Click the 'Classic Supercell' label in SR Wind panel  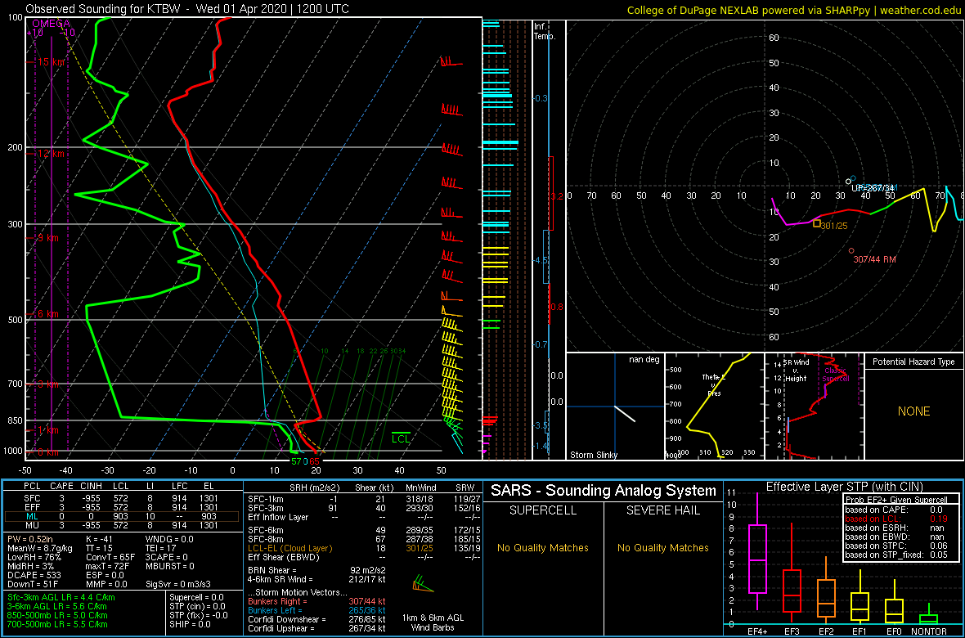click(x=835, y=375)
